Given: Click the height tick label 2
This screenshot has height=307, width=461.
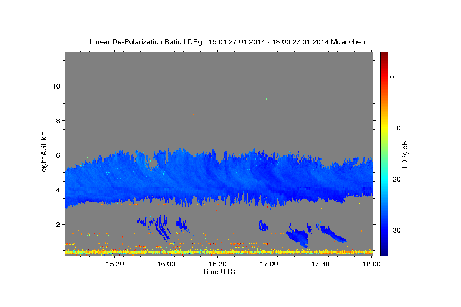Looking at the screenshot, I should (x=58, y=224).
